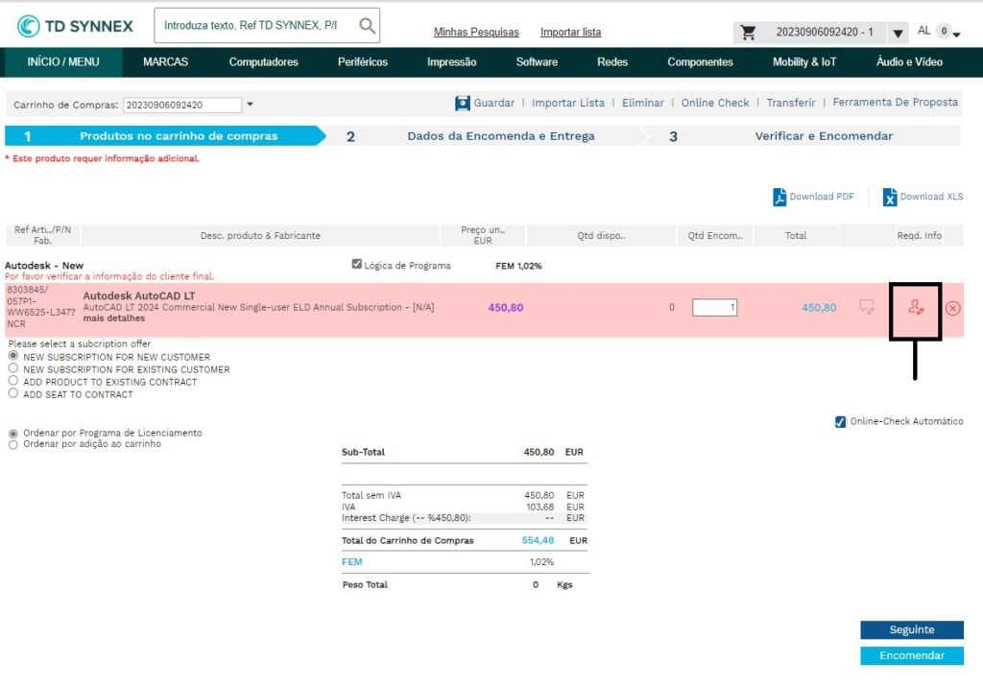Select step 1 Produtos no carrinho de compras

(x=164, y=136)
